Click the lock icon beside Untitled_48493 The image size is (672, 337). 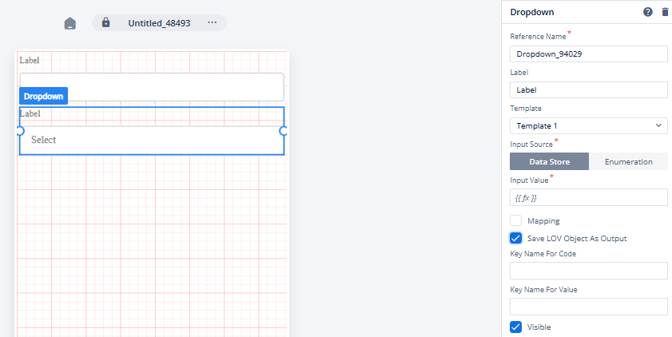(x=105, y=22)
